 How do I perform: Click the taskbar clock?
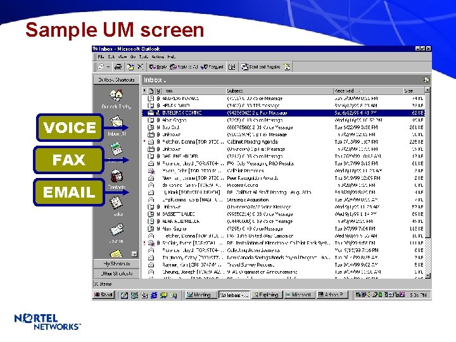point(418,295)
